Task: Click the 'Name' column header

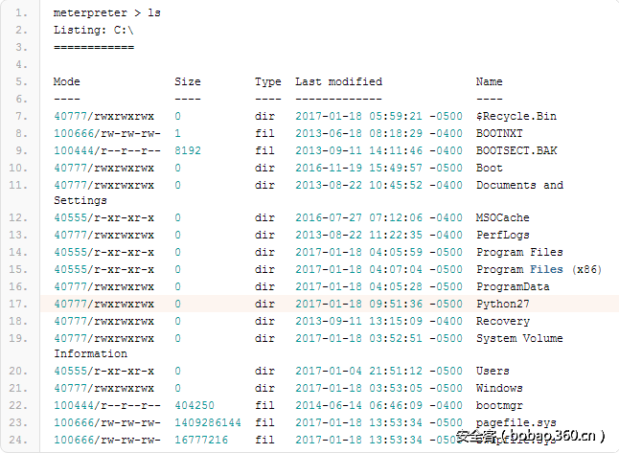Action: [489, 81]
